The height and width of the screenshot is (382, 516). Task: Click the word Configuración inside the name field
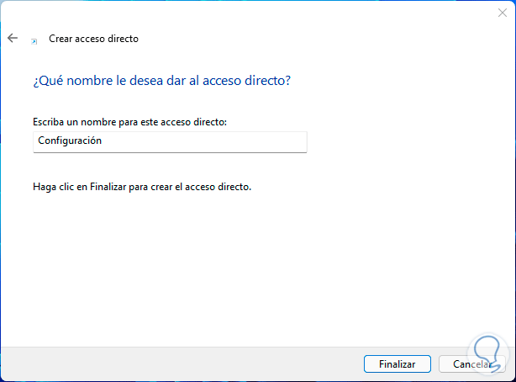click(x=70, y=141)
